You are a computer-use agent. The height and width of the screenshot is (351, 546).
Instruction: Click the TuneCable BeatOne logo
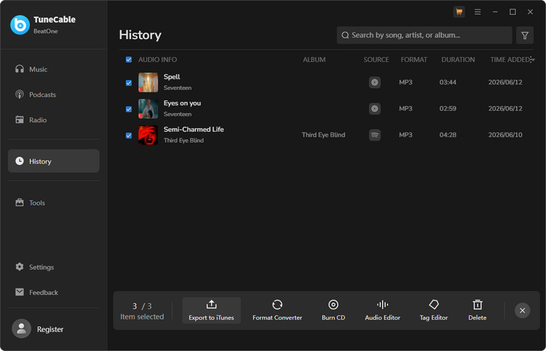click(x=20, y=25)
